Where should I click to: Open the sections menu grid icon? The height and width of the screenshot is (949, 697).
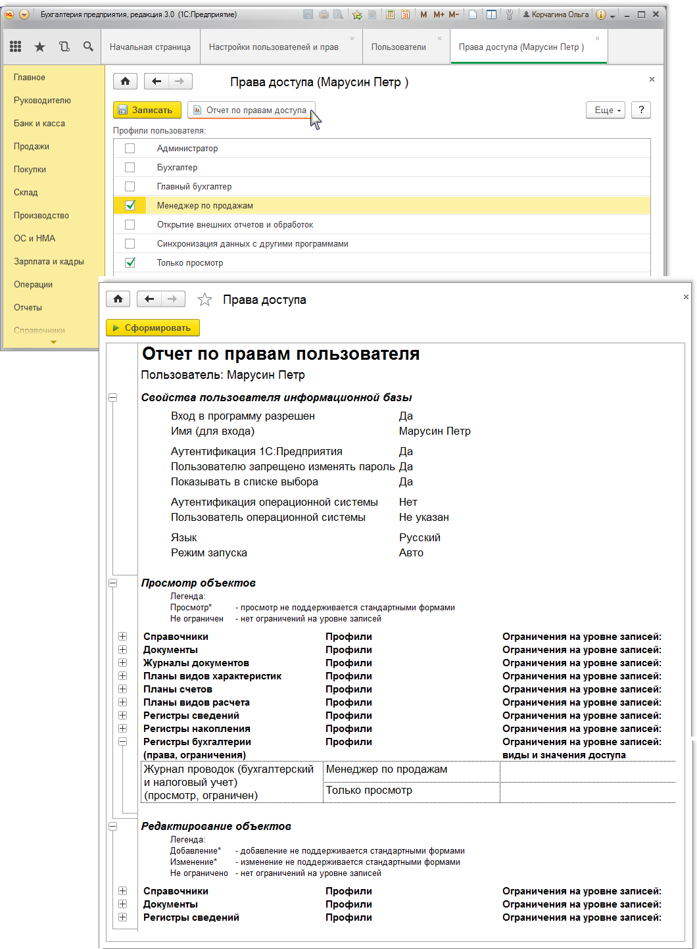[x=16, y=47]
